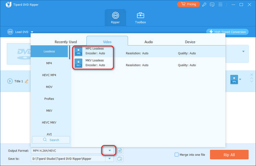
Task: Enable Merge into one file checkbox
Action: coord(177,154)
